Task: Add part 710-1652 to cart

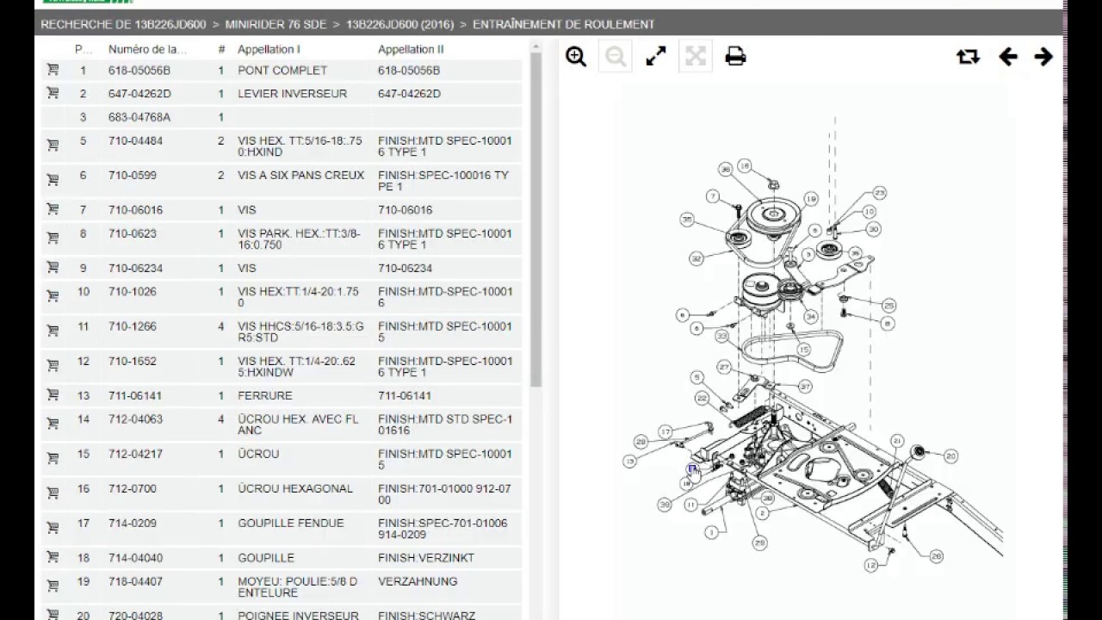Action: (53, 366)
